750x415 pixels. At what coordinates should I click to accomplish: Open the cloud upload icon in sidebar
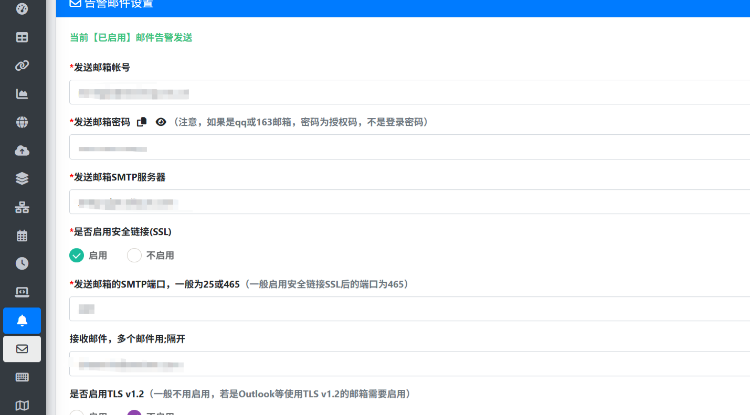pyautogui.click(x=22, y=151)
